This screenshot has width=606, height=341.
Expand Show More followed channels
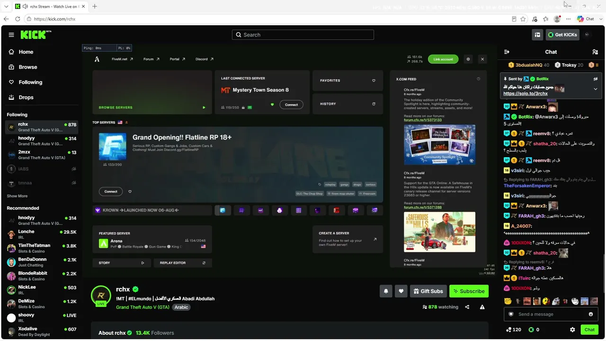(17, 196)
